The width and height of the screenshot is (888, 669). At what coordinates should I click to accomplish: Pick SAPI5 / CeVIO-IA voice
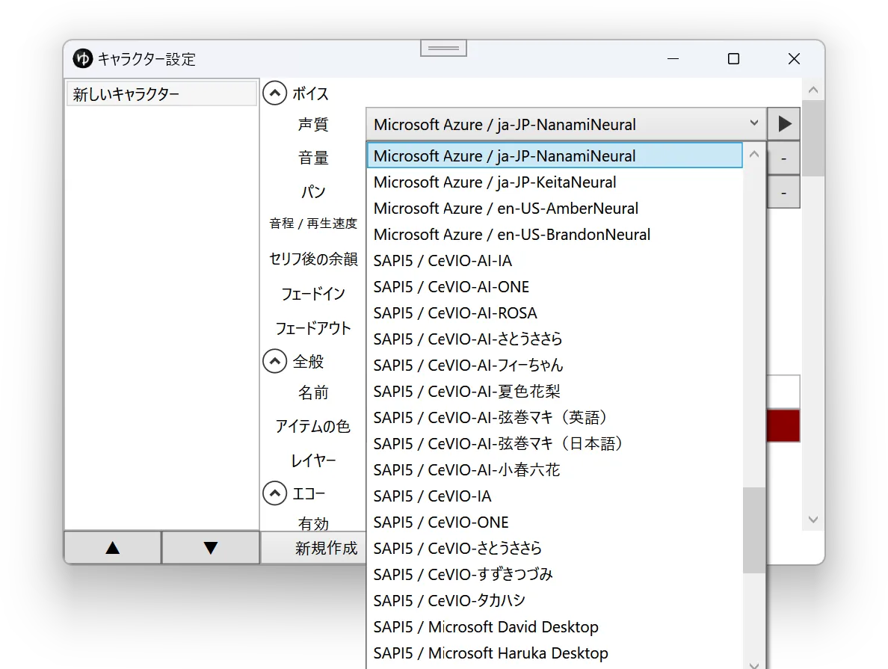point(555,496)
